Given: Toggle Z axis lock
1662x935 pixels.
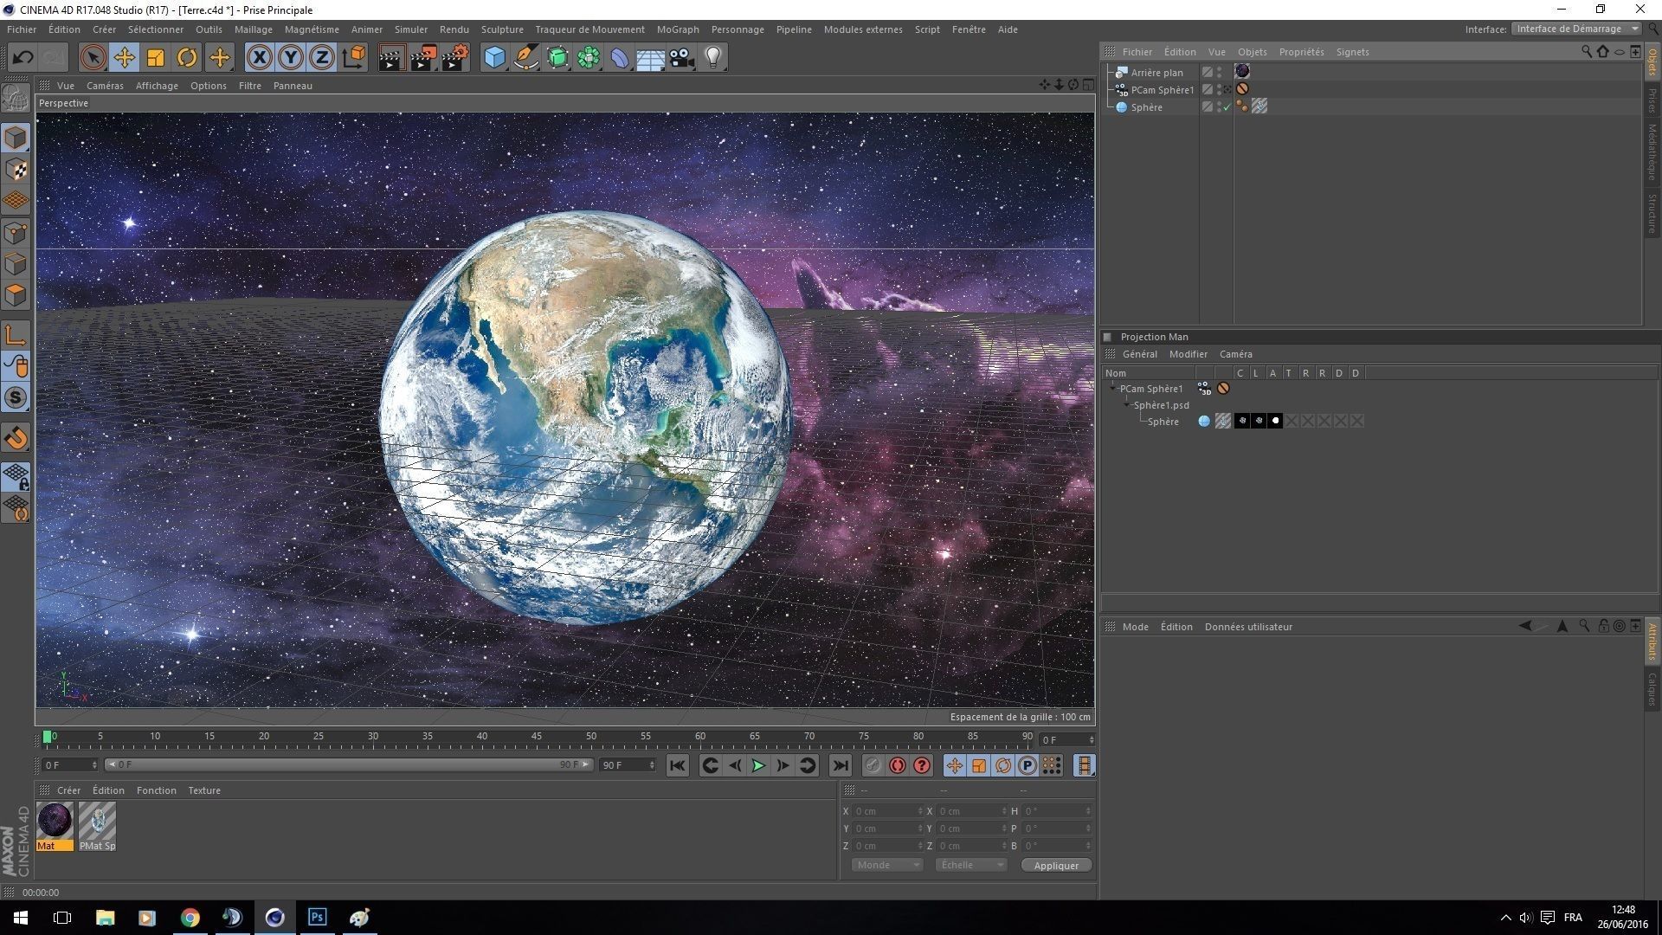Looking at the screenshot, I should 322,58.
